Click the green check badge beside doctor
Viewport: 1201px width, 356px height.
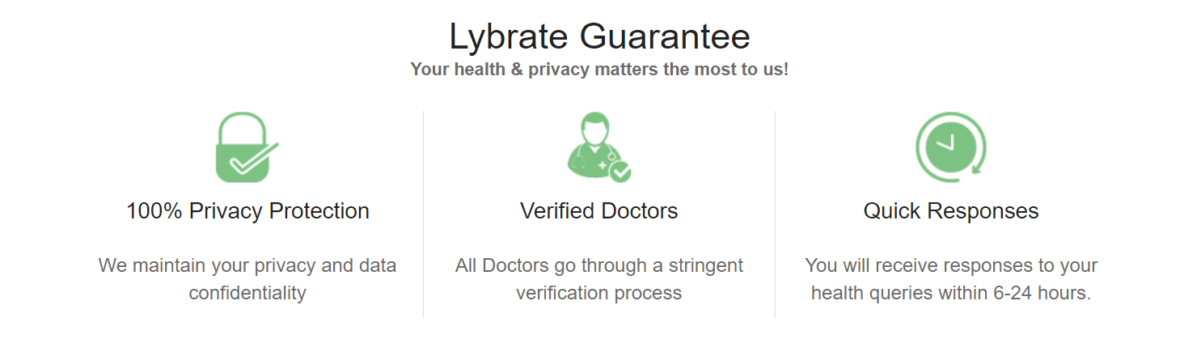tap(620, 172)
